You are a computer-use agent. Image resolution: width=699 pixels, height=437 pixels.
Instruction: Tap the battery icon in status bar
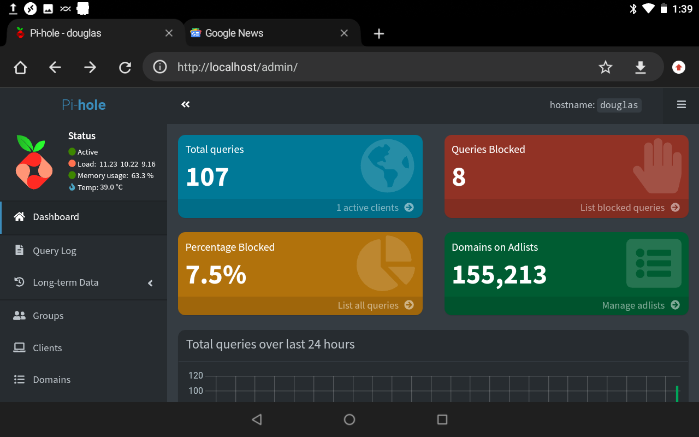tap(664, 9)
